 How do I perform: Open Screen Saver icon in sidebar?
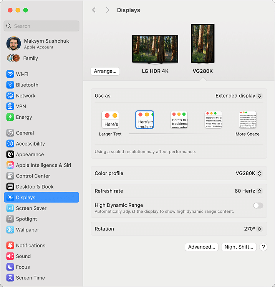pyautogui.click(x=10, y=208)
